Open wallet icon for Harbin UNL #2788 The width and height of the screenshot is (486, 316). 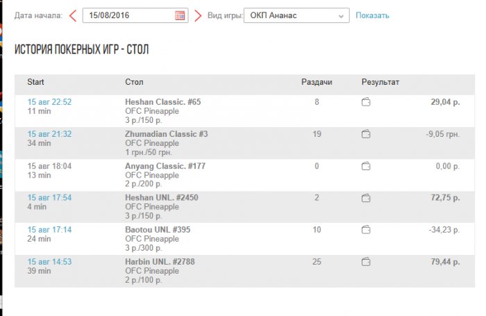[x=366, y=262]
